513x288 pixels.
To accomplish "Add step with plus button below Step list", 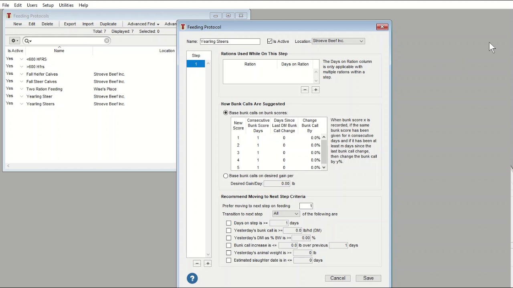I will 208,263.
